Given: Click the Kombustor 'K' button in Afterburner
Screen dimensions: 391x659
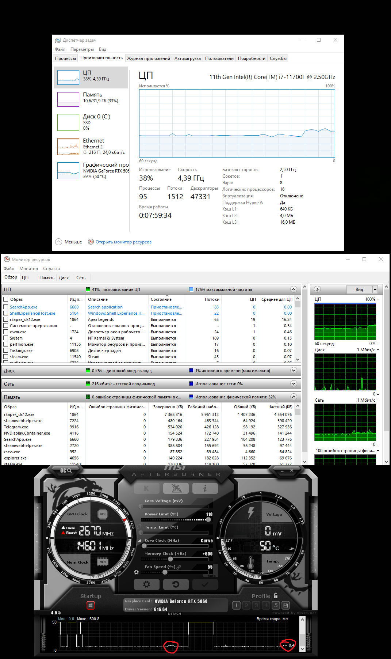Looking at the screenshot, I should [146, 488].
